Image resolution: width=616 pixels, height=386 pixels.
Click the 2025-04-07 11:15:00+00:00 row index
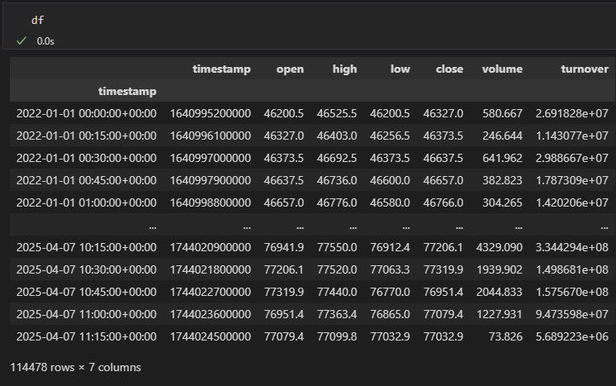[86, 336]
